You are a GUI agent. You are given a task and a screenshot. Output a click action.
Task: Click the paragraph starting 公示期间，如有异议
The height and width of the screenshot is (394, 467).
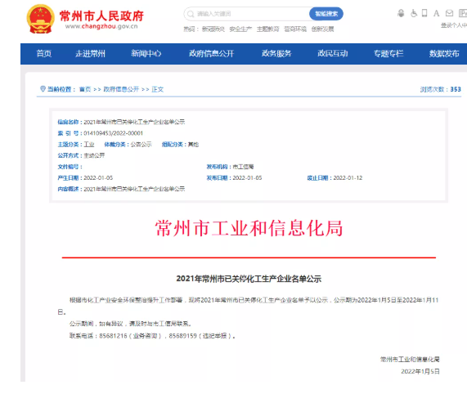point(131,324)
